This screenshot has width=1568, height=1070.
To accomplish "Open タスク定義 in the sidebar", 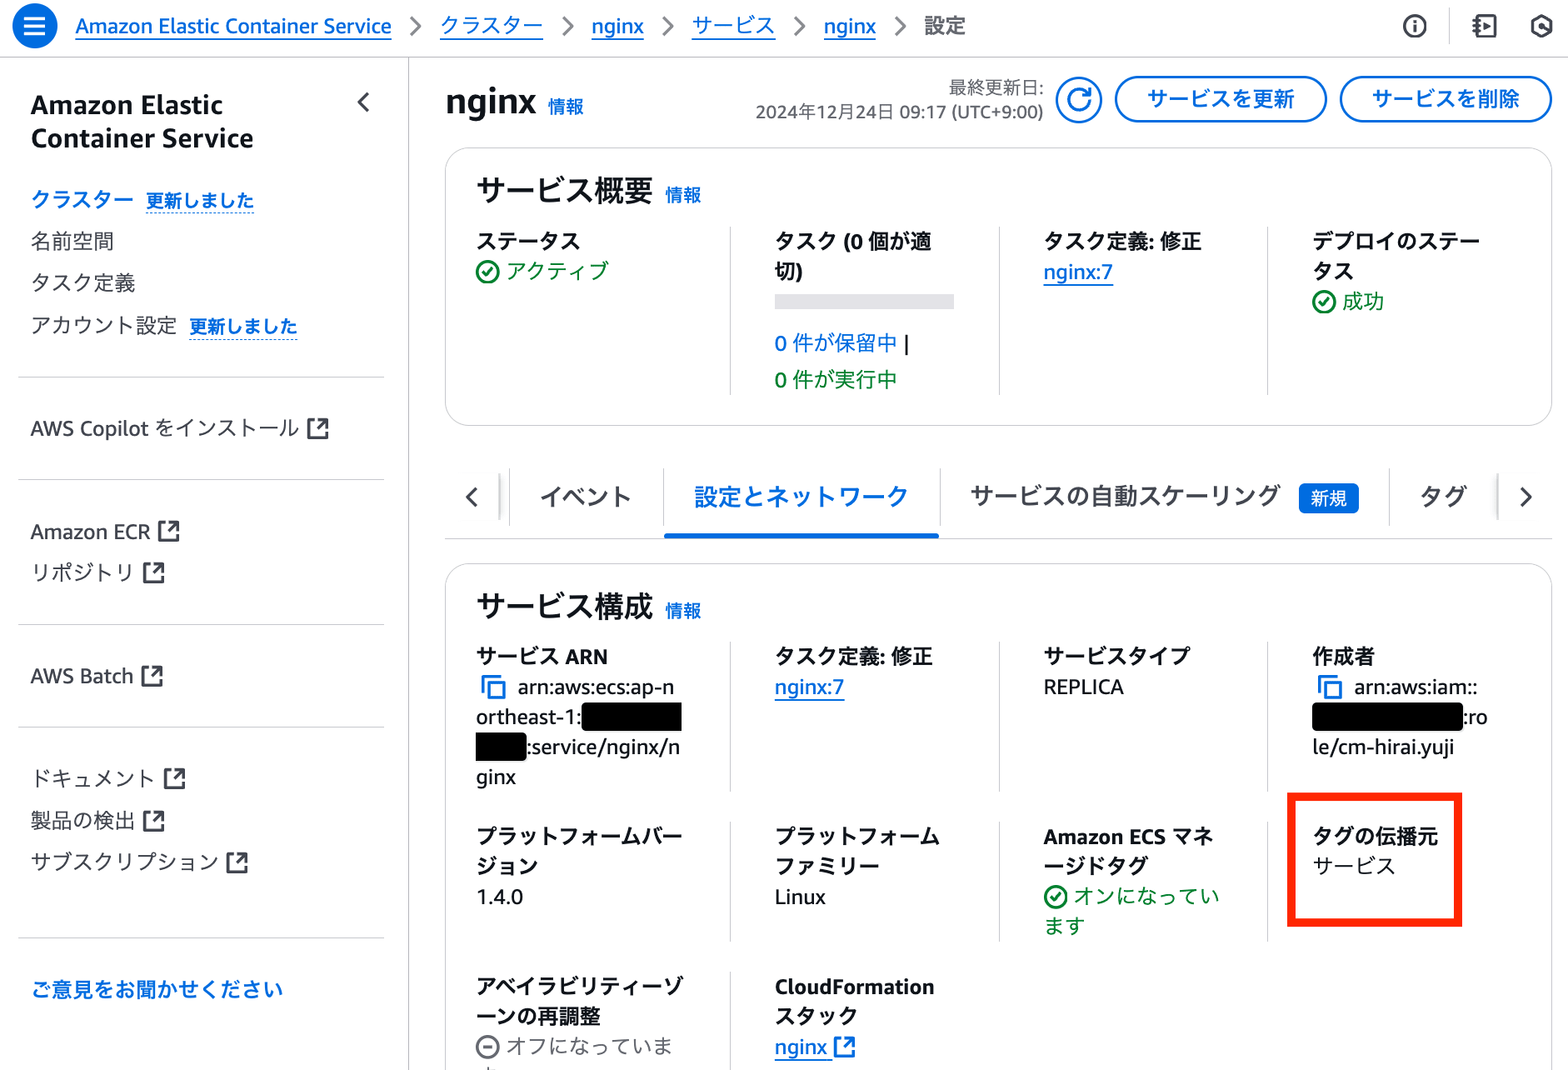I will coord(82,283).
